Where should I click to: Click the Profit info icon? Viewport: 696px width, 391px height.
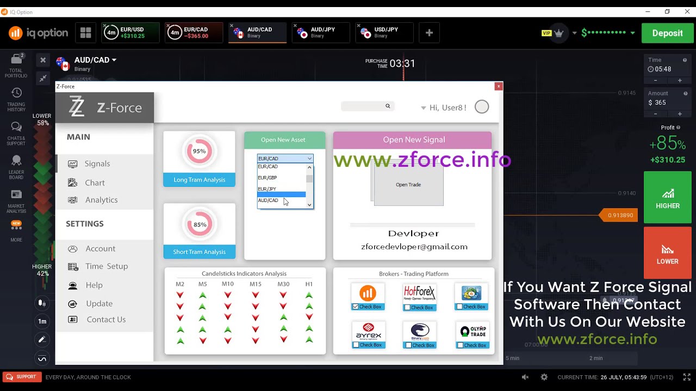coord(678,128)
